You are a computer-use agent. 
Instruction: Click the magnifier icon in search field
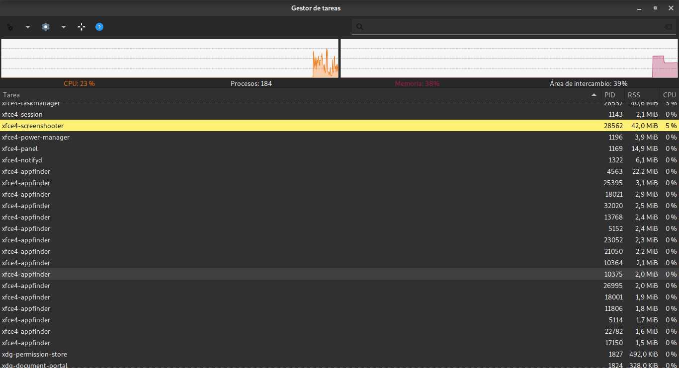point(360,27)
